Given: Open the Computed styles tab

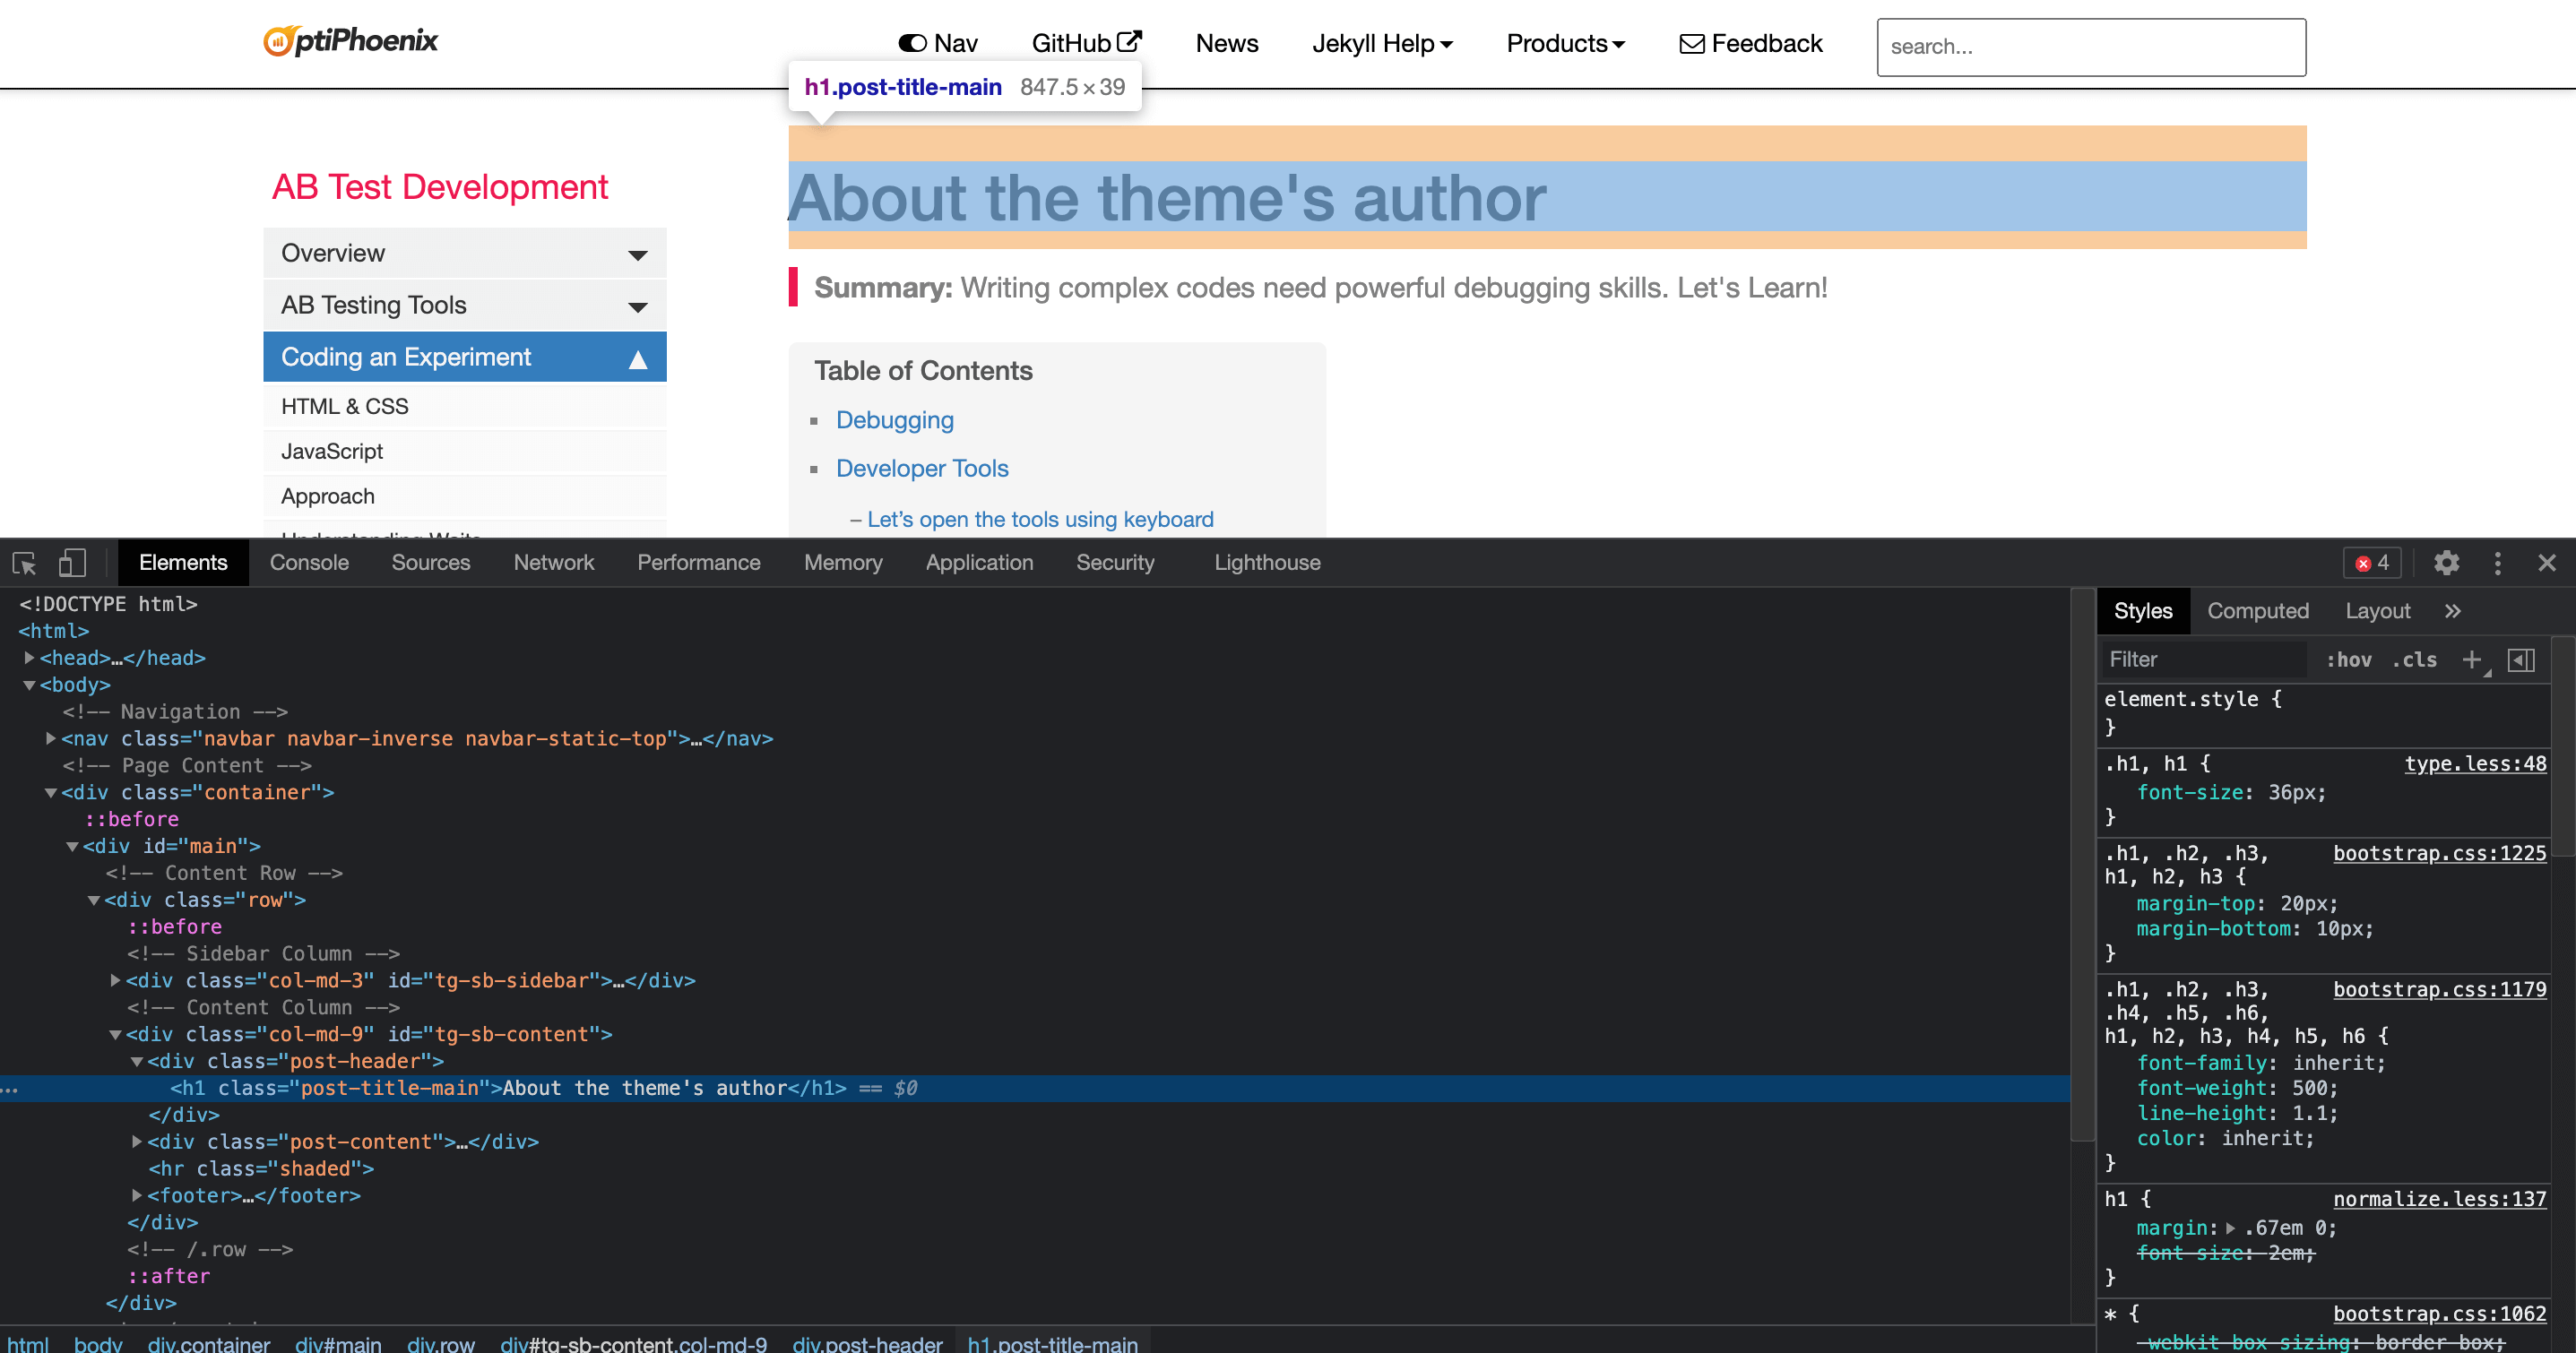Looking at the screenshot, I should [x=2257, y=611].
